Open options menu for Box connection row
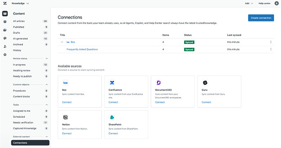 (x=271, y=42)
